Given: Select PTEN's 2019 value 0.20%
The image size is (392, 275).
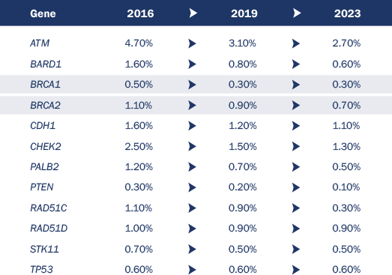Looking at the screenshot, I should [243, 187].
